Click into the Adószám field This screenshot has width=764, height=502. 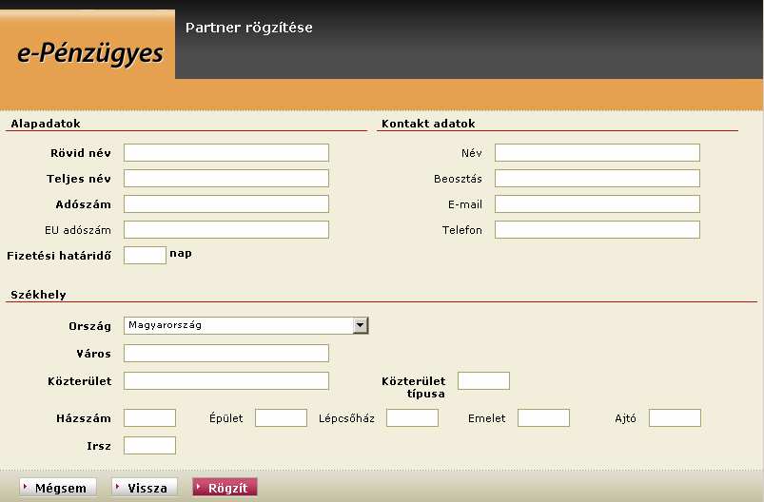click(x=226, y=204)
